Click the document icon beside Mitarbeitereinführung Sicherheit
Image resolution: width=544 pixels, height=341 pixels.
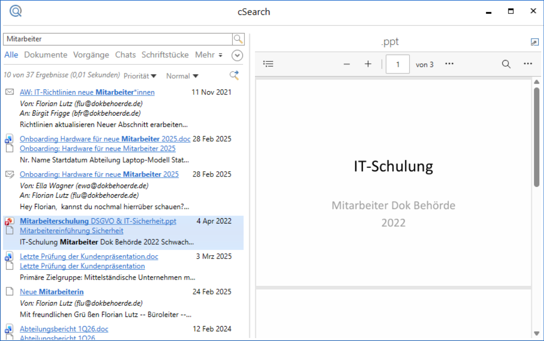tap(10, 231)
